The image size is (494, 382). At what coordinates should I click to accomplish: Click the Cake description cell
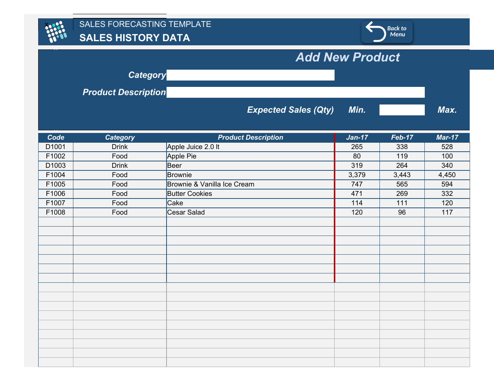pyautogui.click(x=250, y=203)
